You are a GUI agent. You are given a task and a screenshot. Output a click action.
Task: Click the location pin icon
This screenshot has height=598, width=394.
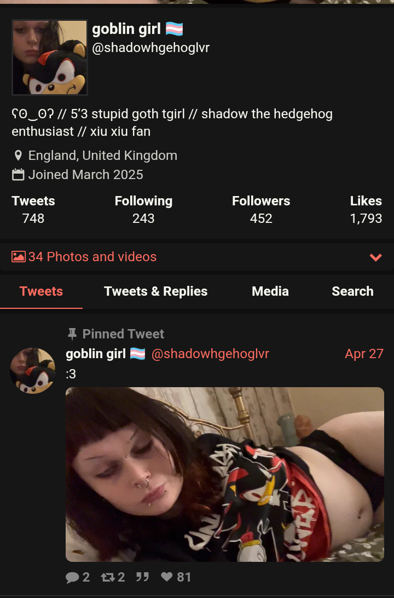[x=18, y=156]
